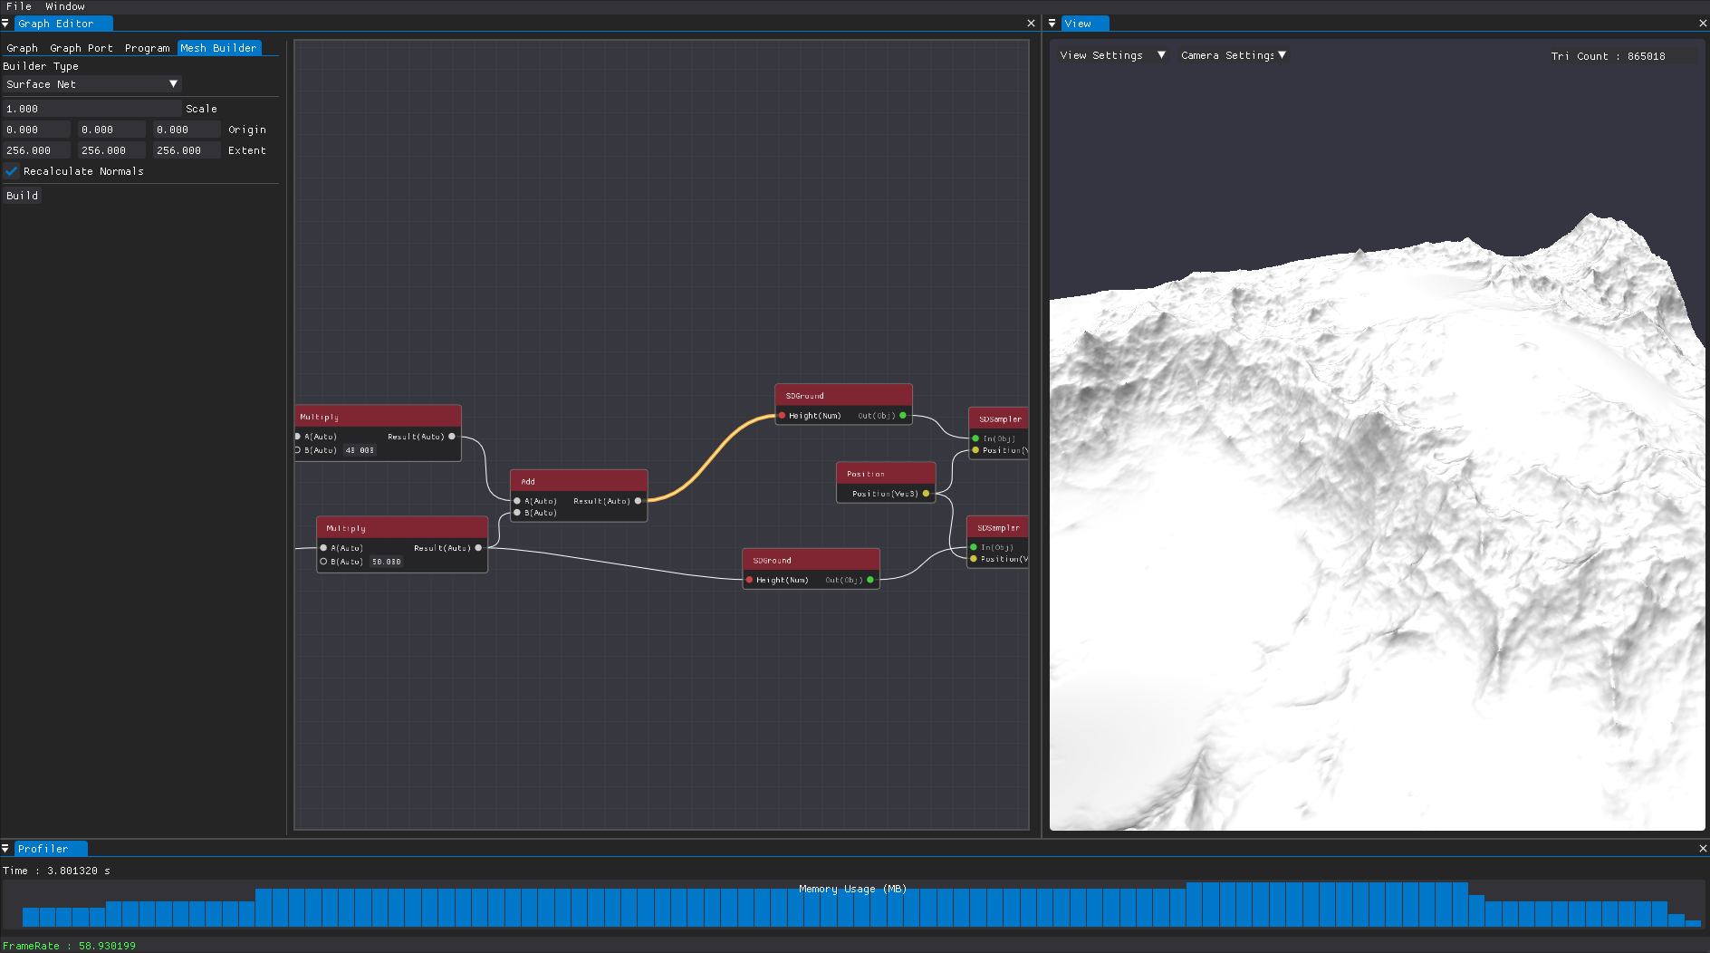
Task: Open the File menu
Action: pyautogui.click(x=18, y=6)
